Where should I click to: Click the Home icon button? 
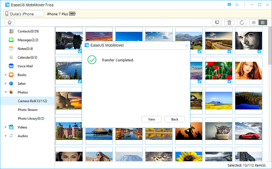10,22
